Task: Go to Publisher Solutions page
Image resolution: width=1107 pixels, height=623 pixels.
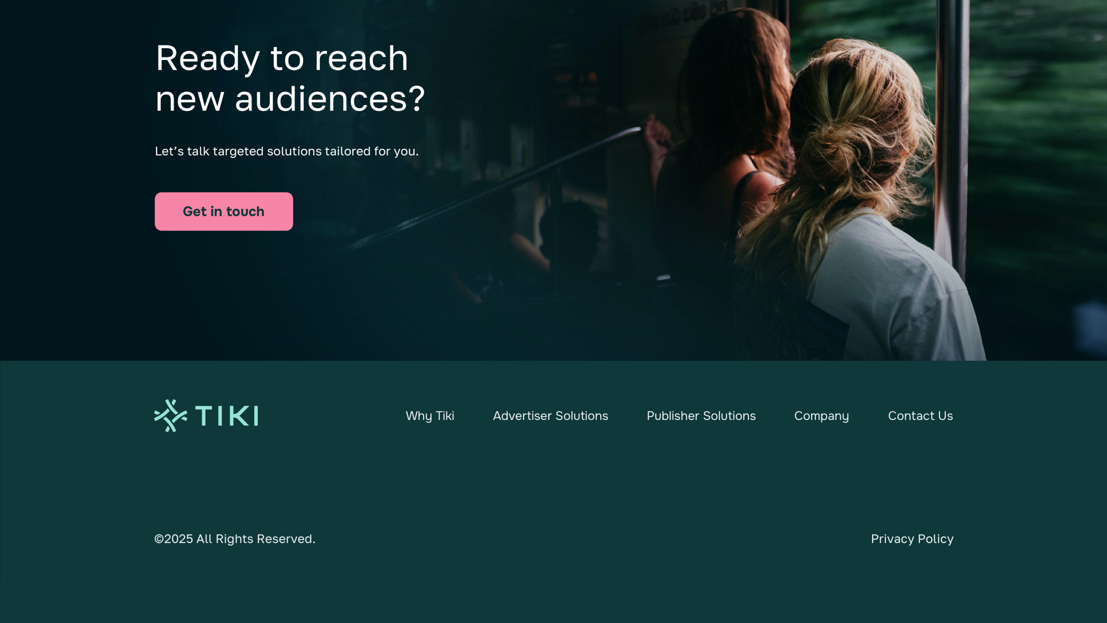Action: click(701, 416)
